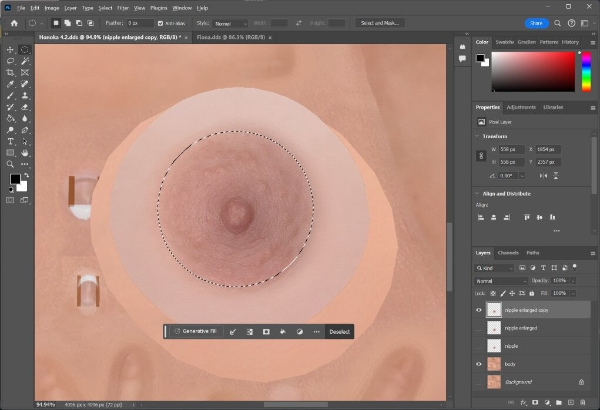Switch to the Fiona.dds document tab
600x410 pixels.
click(x=231, y=38)
